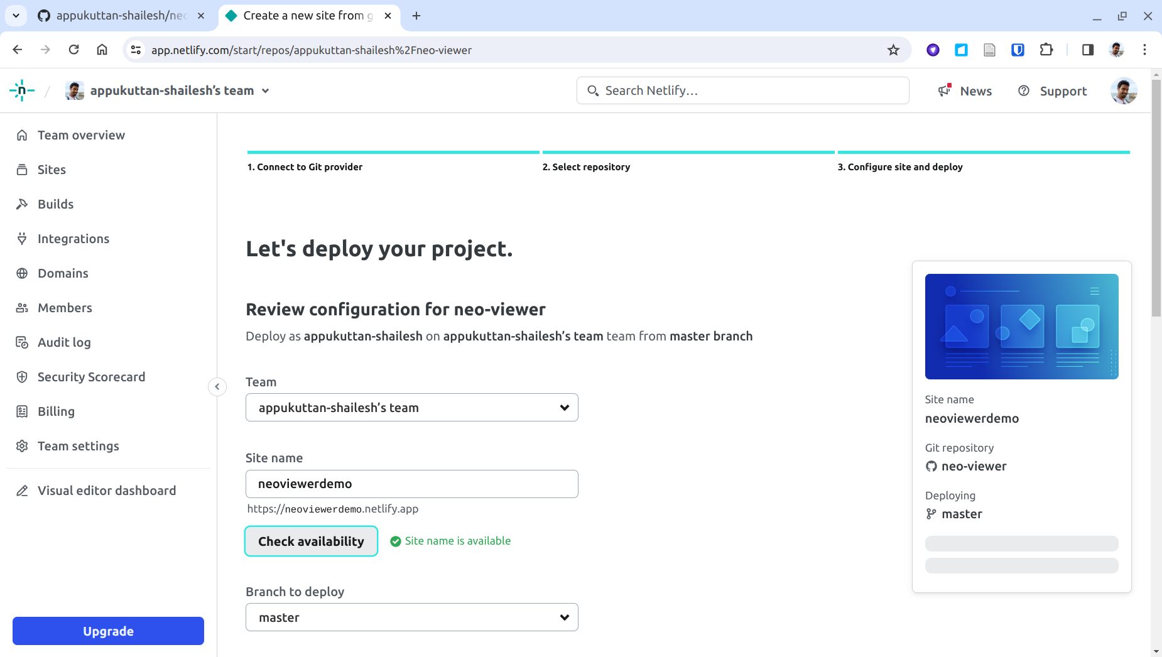Select the Create a new site tab
The height and width of the screenshot is (657, 1162).
[301, 16]
